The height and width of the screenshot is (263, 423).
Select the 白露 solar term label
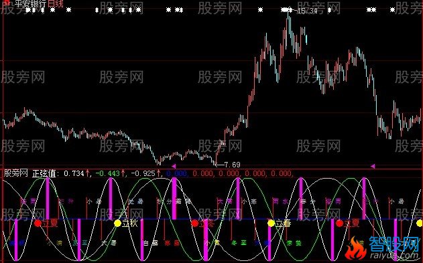[x=151, y=244]
